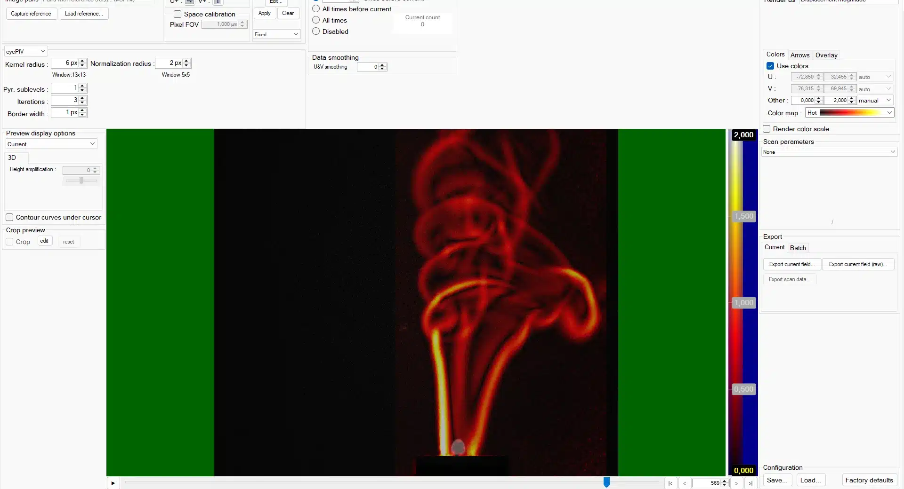Open Other range manual dropdown

tap(875, 100)
